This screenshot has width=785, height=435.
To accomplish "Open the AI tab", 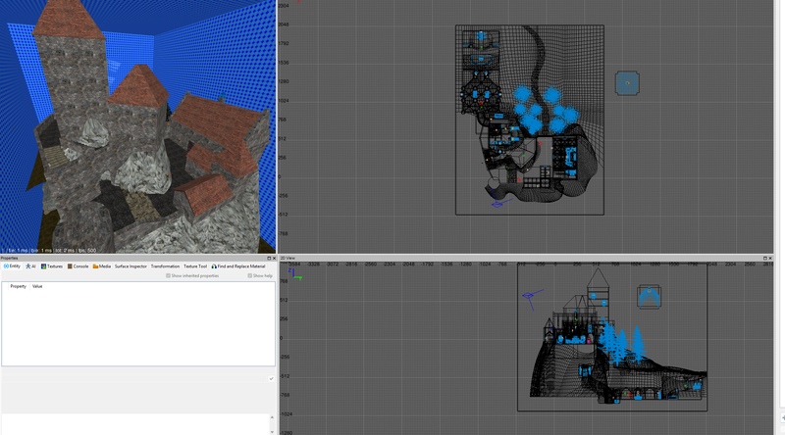I will [x=31, y=266].
